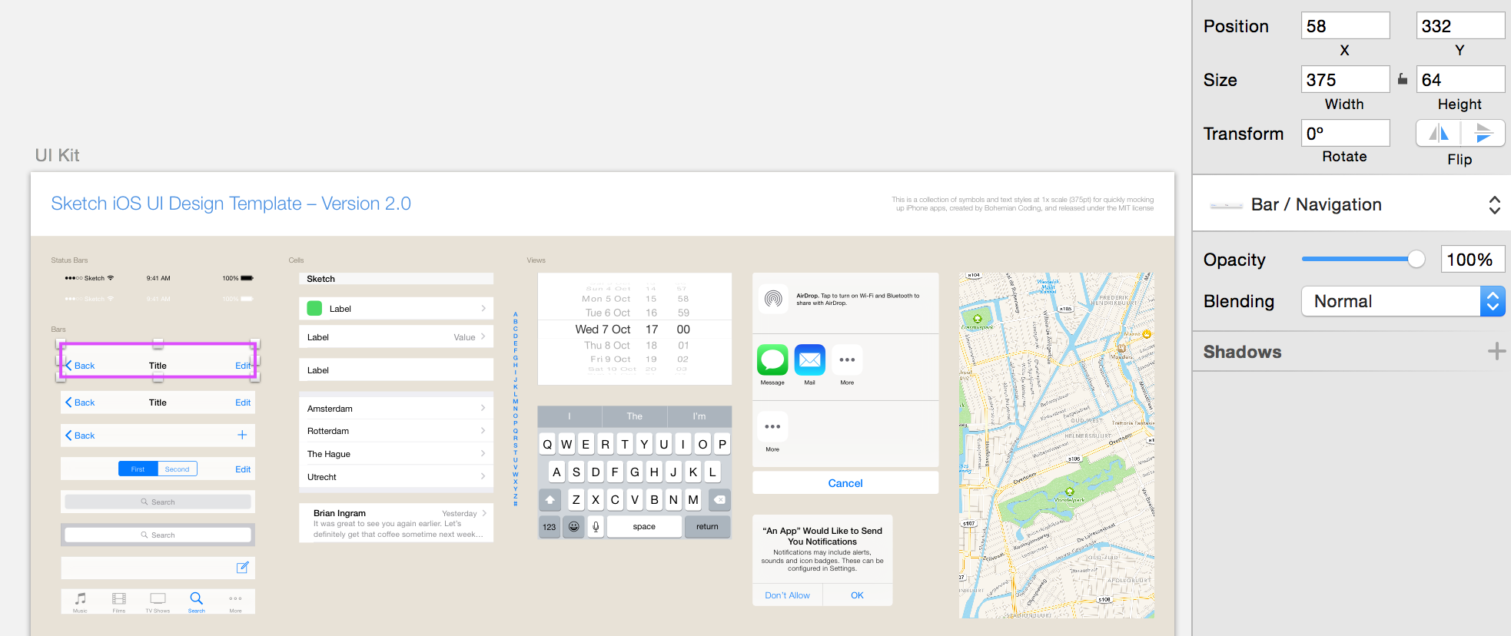Click Back in the selected navigation bar

tap(79, 366)
